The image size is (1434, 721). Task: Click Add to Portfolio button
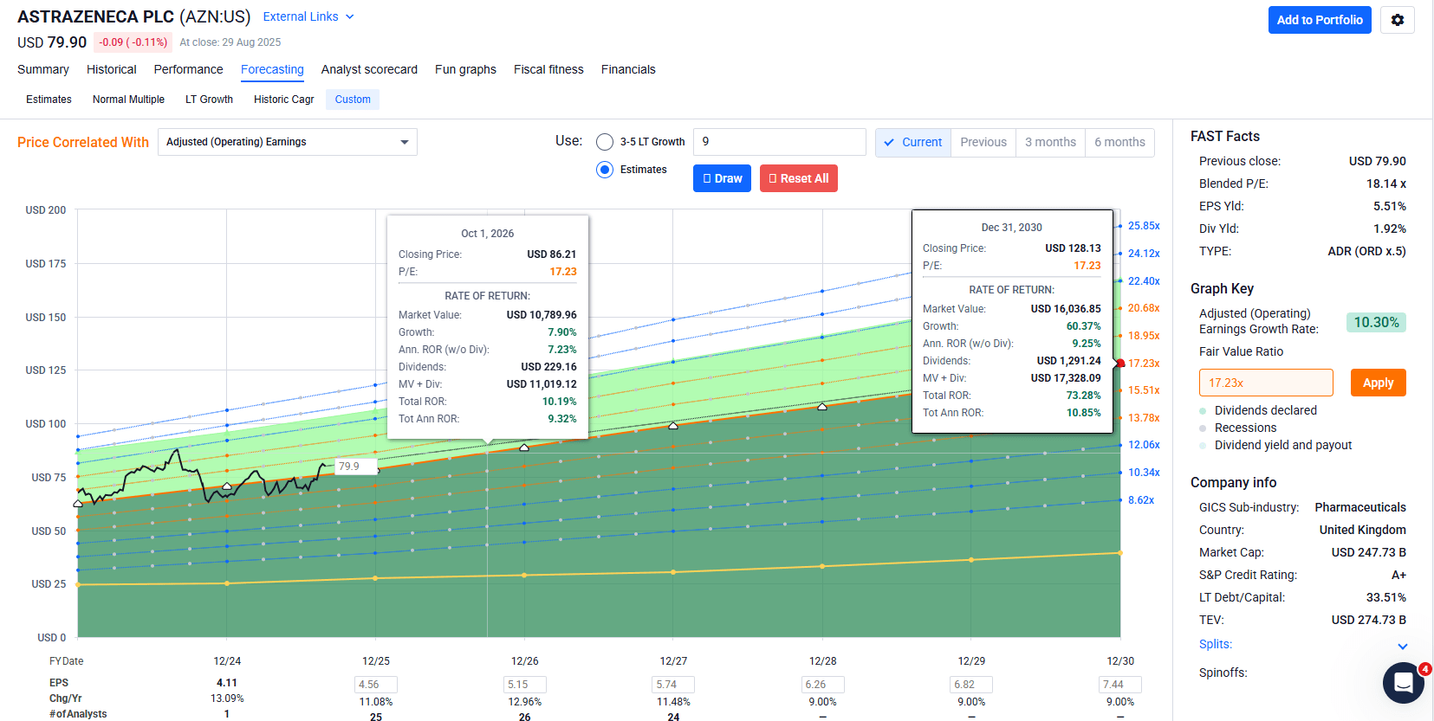tap(1319, 20)
